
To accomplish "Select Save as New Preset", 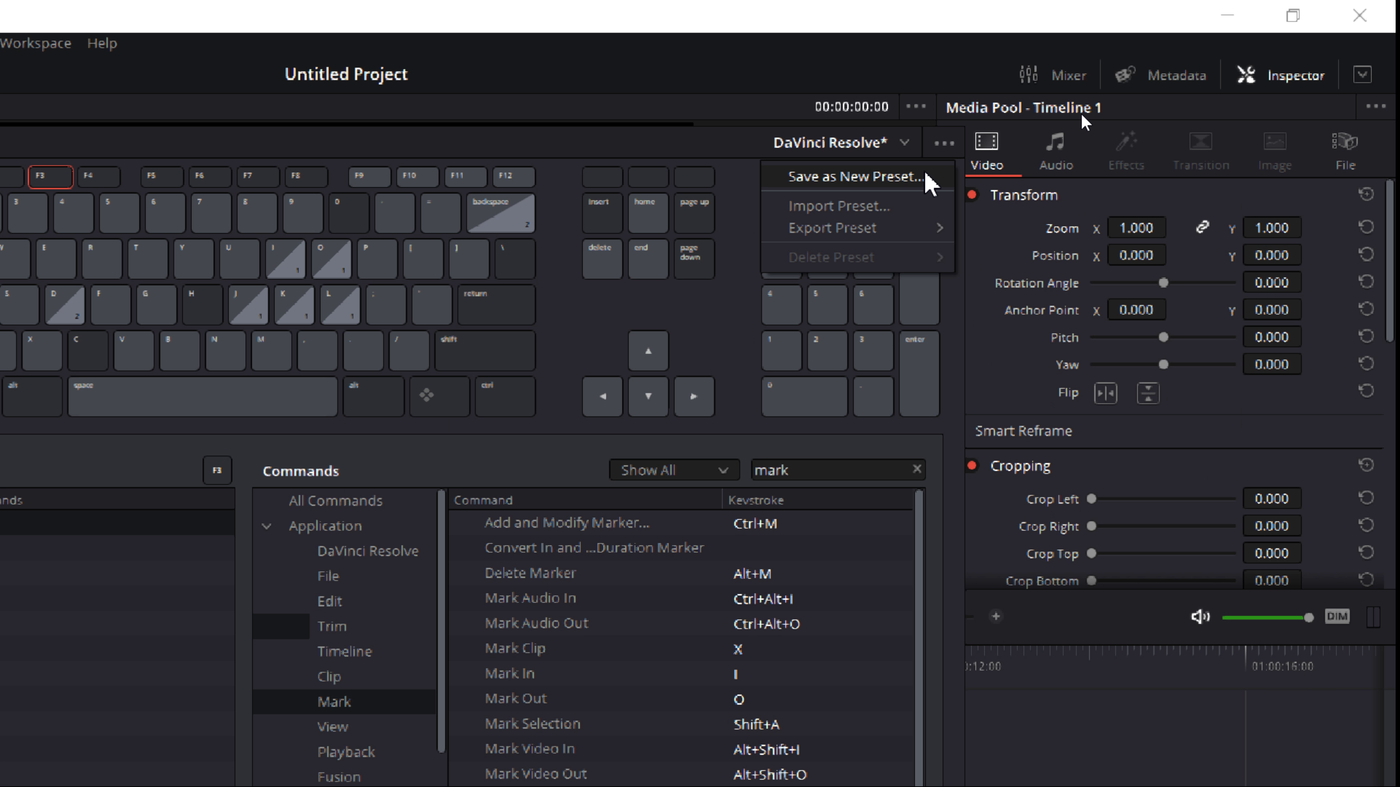I will (x=857, y=176).
